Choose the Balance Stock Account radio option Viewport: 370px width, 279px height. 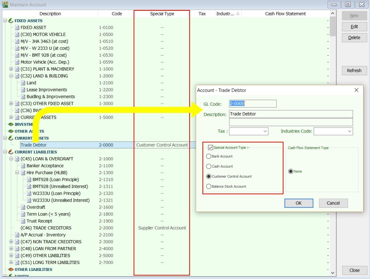point(209,187)
